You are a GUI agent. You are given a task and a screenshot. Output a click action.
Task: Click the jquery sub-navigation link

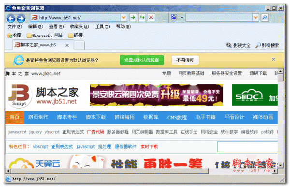(x=35, y=132)
